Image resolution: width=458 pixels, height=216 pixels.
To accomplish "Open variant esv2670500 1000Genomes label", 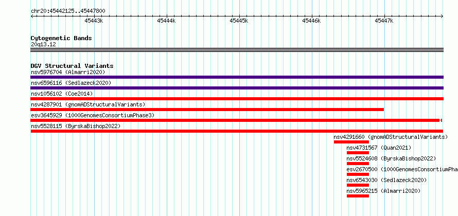I will click(402, 169).
